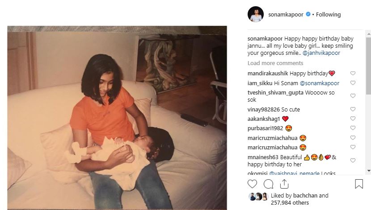View liker avatars beside Liked by
371x210 pixels.
[258, 197]
